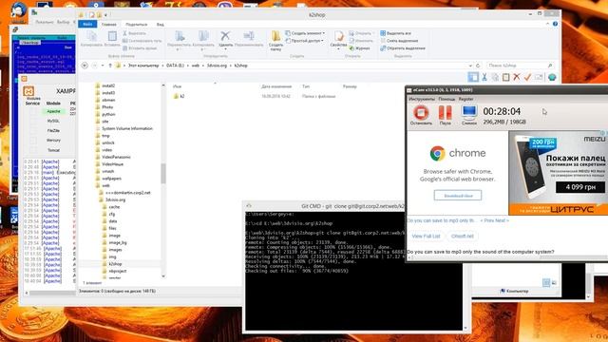The height and width of the screenshot is (342, 608).
Task: Open the Помощь menu in oCam
Action: point(446,99)
